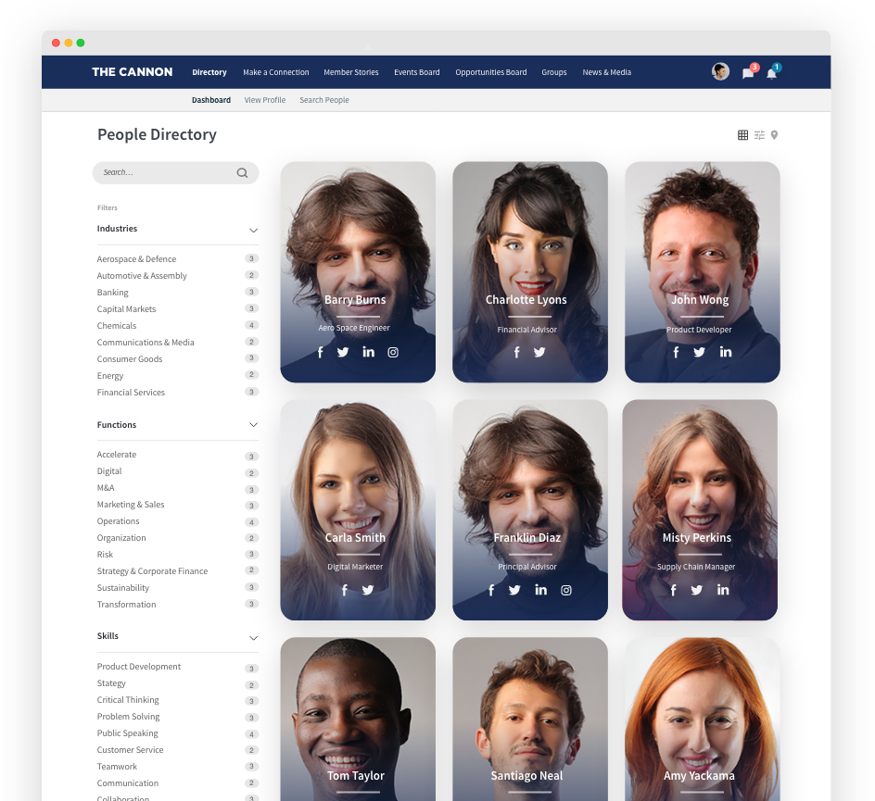
Task: Filter by Teamwork skill
Action: click(x=117, y=767)
